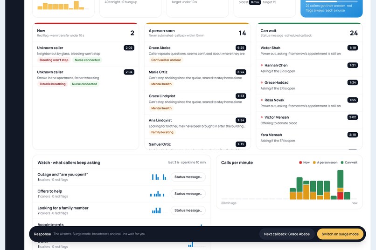Open Victor Shah's call
The width and height of the screenshot is (376, 250).
coord(309,51)
